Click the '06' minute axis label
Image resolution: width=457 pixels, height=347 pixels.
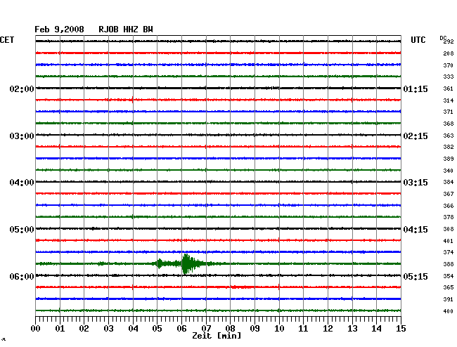(x=181, y=328)
